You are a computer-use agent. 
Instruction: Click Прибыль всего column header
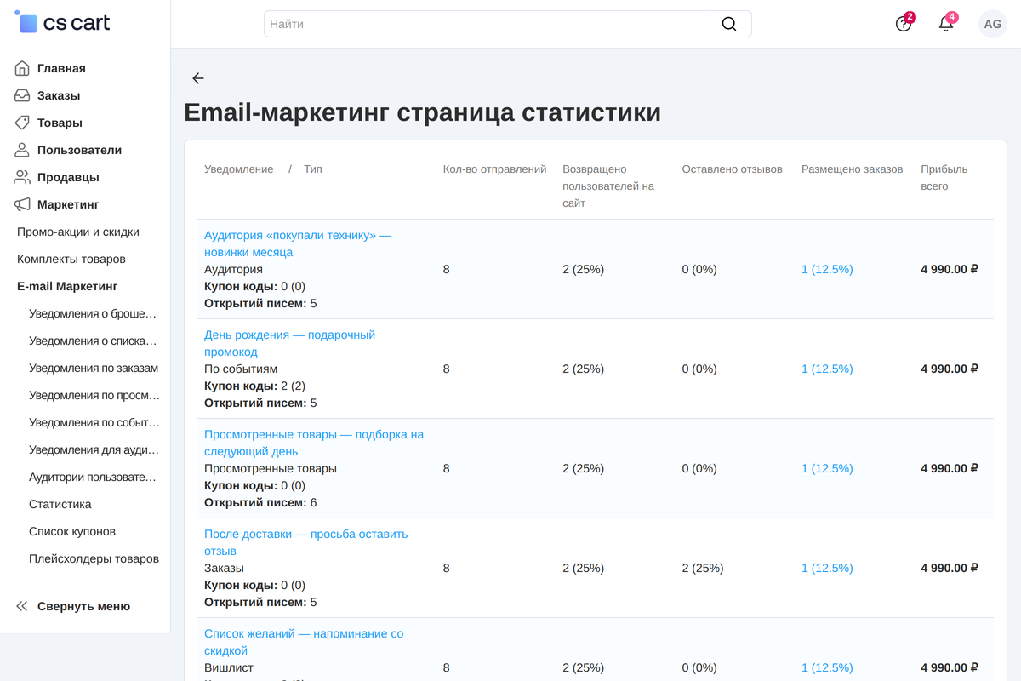click(944, 178)
